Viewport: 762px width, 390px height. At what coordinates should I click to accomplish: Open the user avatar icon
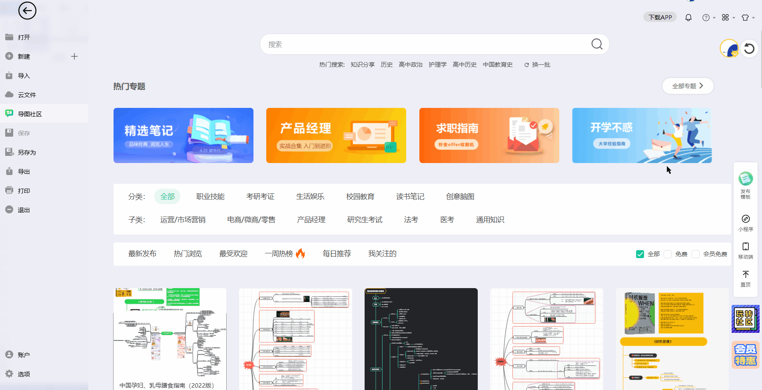pyautogui.click(x=729, y=49)
